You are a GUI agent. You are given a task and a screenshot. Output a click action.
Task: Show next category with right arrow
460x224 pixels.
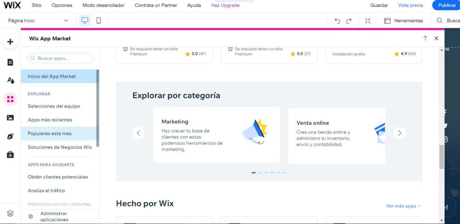pyautogui.click(x=399, y=133)
